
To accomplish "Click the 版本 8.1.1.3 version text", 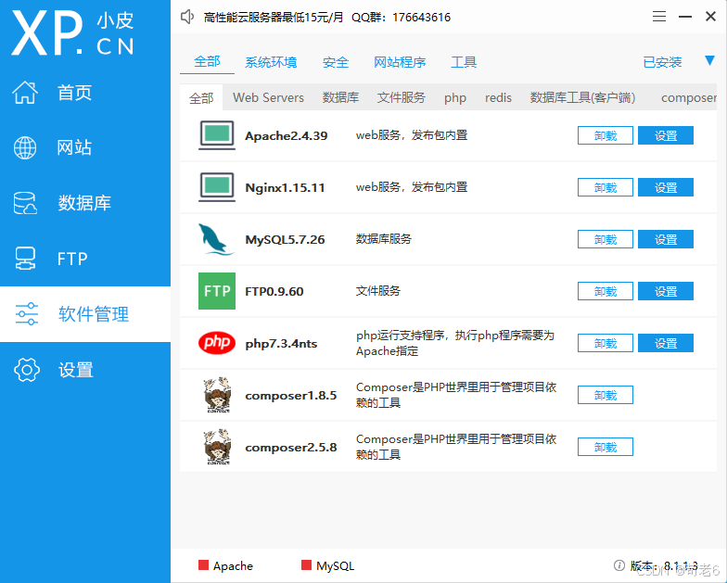I will point(664,565).
